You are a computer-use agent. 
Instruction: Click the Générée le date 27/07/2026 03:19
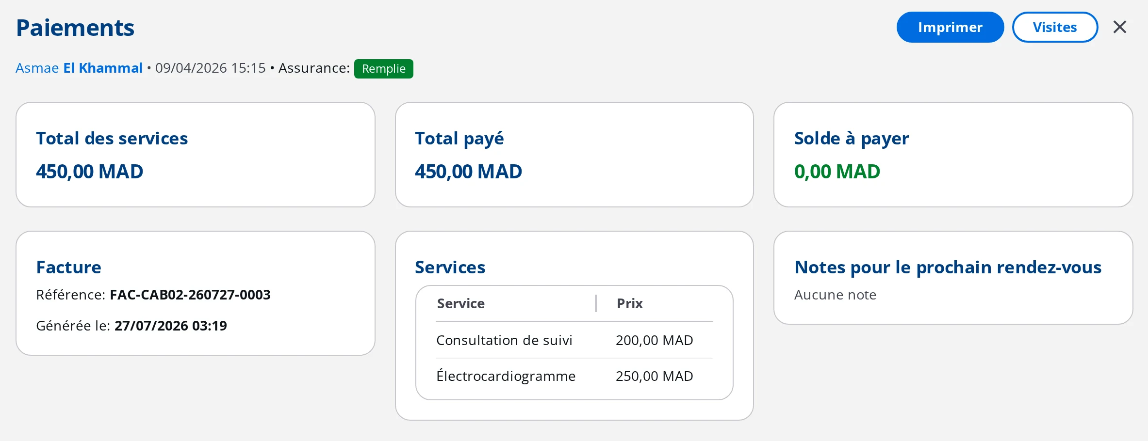[171, 326]
